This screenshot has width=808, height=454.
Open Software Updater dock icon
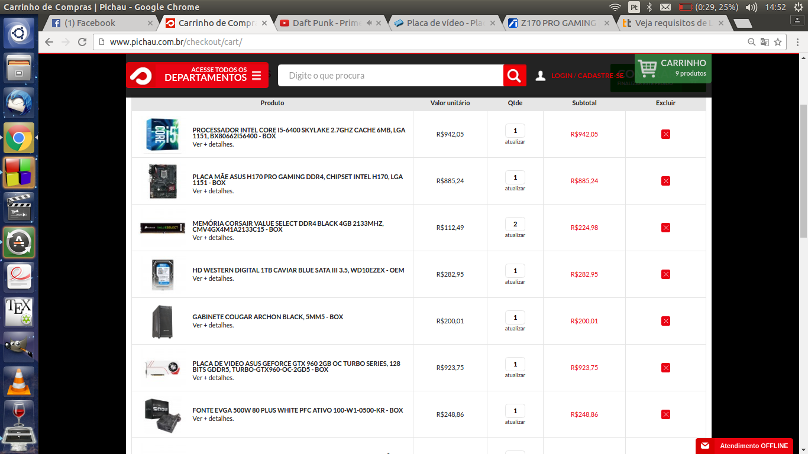point(19,242)
